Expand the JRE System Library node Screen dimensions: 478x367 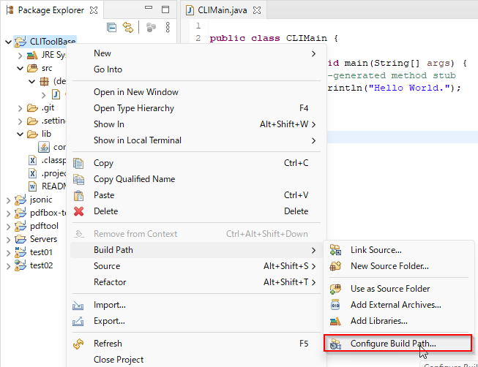tap(20, 56)
